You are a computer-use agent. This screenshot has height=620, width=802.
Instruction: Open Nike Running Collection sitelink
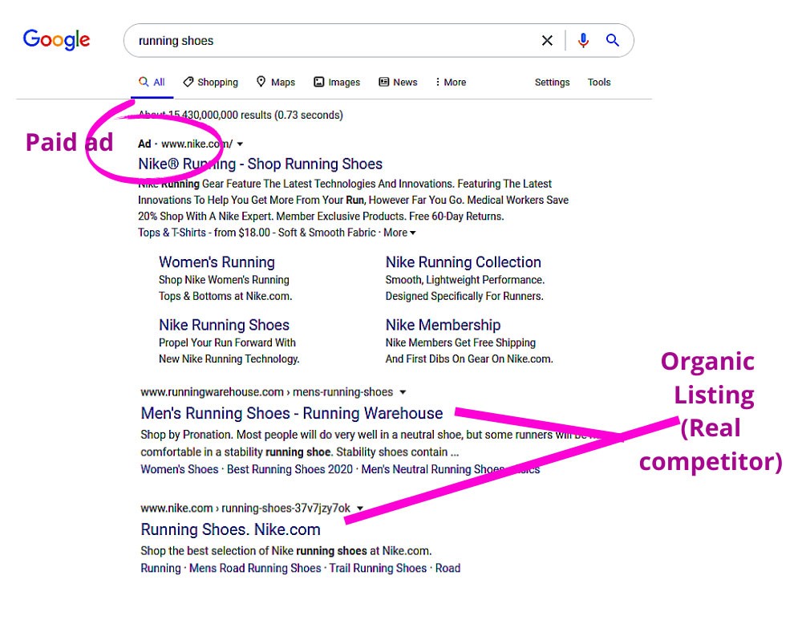pyautogui.click(x=464, y=262)
